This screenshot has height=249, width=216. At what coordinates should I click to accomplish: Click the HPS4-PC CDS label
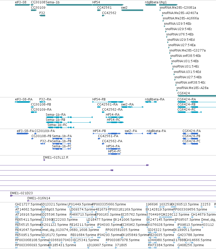point(115,151)
